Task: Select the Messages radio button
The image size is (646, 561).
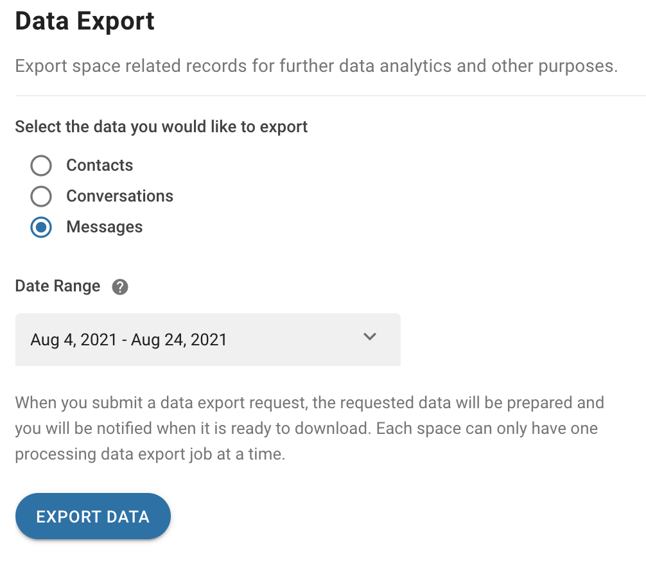Action: tap(41, 227)
